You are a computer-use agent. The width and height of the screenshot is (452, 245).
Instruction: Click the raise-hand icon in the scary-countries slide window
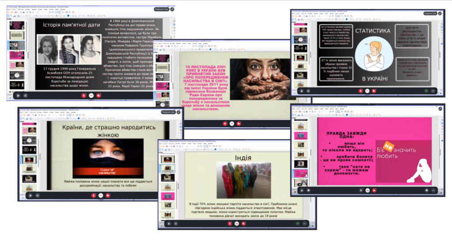(x=30, y=195)
